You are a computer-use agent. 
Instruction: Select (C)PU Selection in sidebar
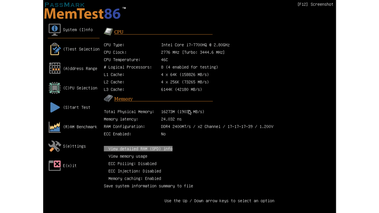(80, 88)
